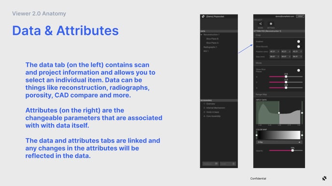Adjust the Opacity slider handle
Viewport: 332px width, 186px height.
pyautogui.click(x=292, y=150)
